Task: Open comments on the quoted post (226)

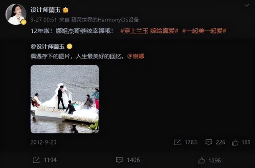Action: 215,143
